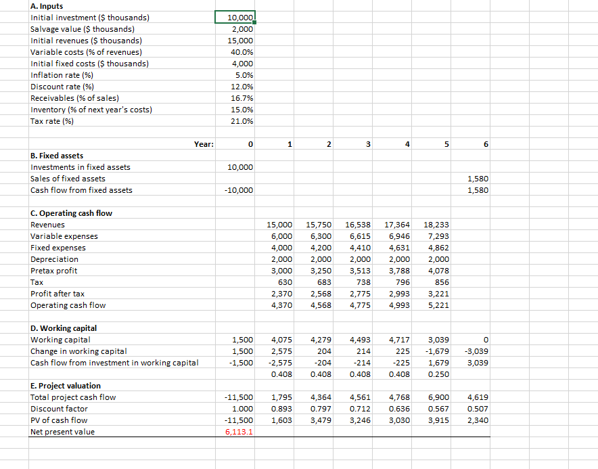This screenshot has height=469, width=598.
Task: Select the Tax rate cell showing 21.0%
Action: 235,120
